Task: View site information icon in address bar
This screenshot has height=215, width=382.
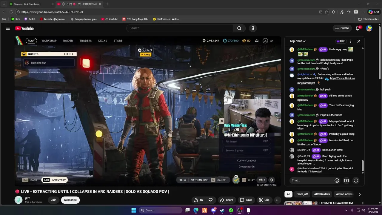Action: (x=18, y=12)
